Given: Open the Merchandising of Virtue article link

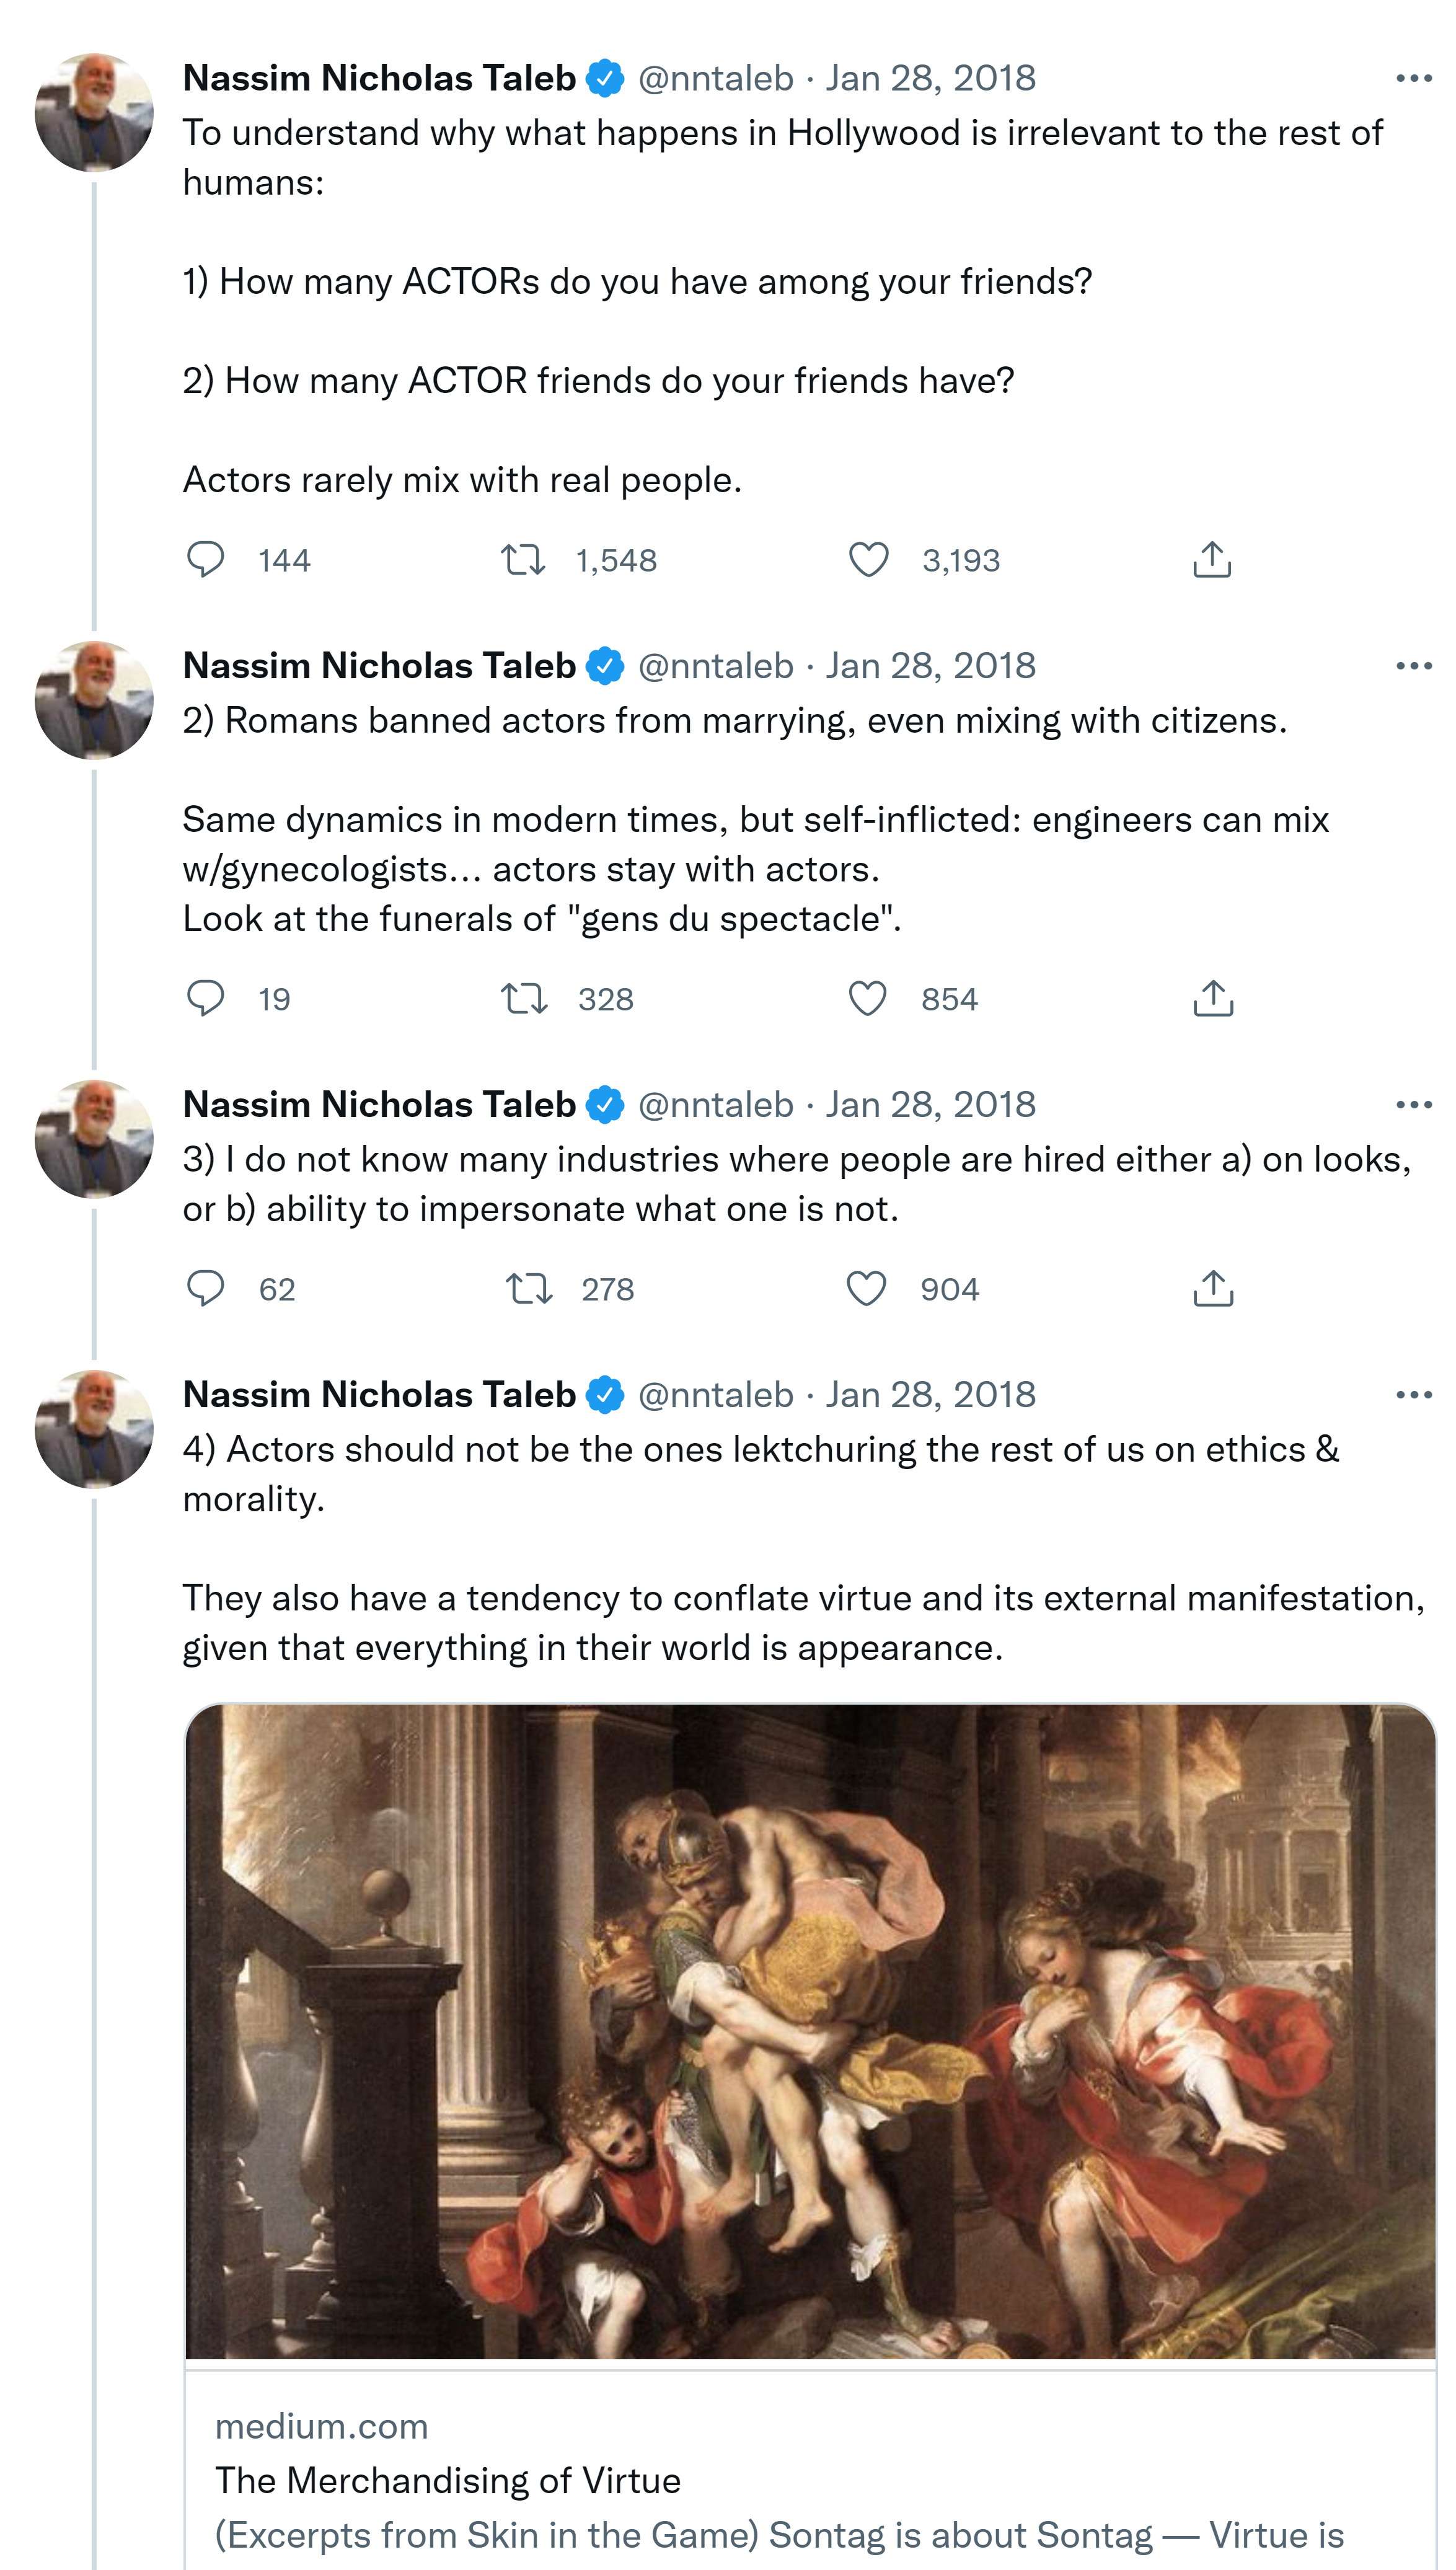Looking at the screenshot, I should pyautogui.click(x=448, y=2480).
